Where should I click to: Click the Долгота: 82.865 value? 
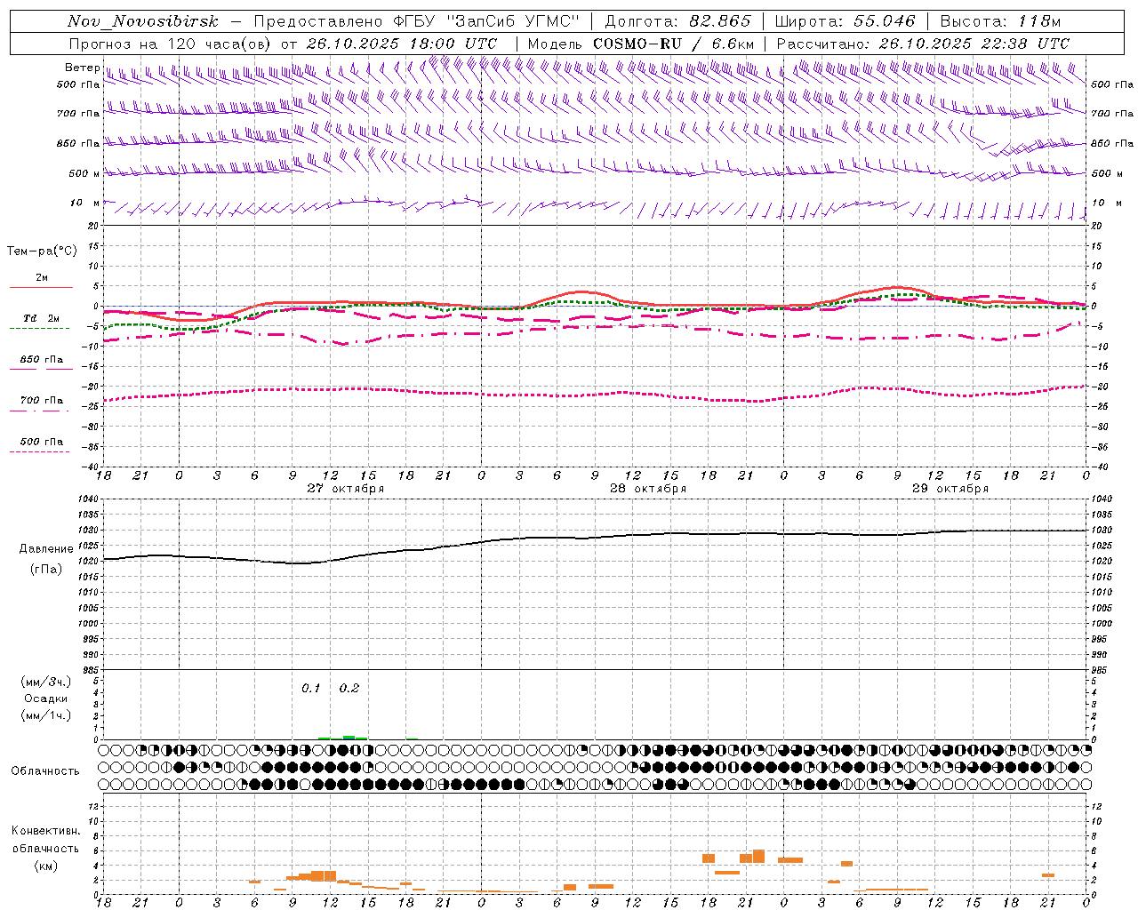click(677, 21)
